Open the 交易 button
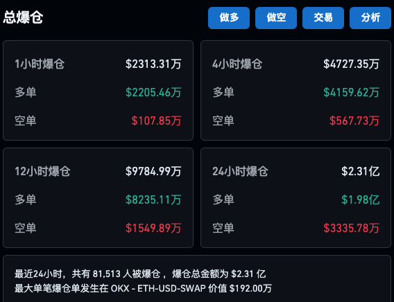394x302 pixels. pyautogui.click(x=323, y=18)
